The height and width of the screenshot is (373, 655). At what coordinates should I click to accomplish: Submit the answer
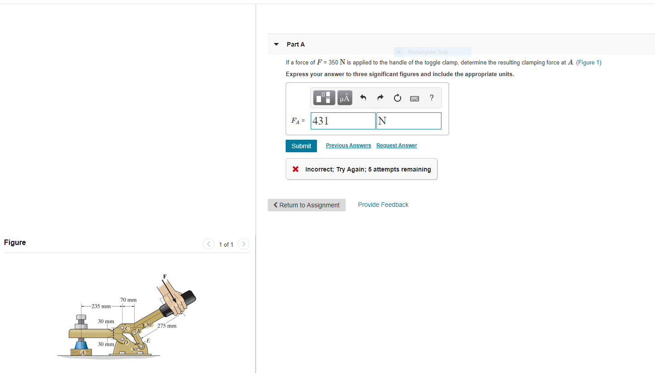[x=301, y=146]
